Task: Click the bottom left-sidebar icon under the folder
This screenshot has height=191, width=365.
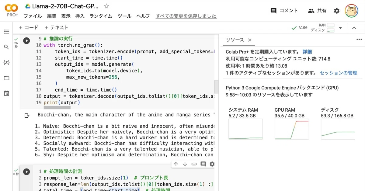Action: (6, 93)
